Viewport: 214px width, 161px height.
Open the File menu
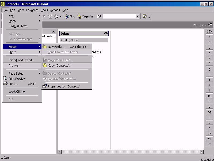[x=6, y=10]
